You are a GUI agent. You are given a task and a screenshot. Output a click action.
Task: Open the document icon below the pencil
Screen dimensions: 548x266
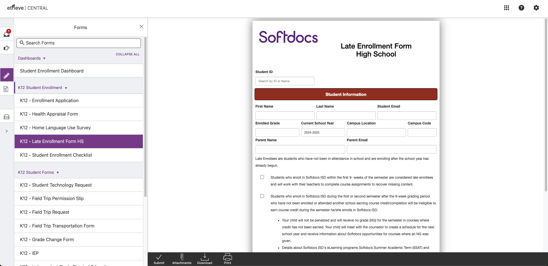(x=7, y=89)
